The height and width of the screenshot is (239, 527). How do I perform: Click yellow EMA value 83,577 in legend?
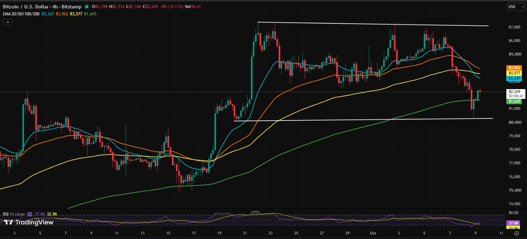76,14
